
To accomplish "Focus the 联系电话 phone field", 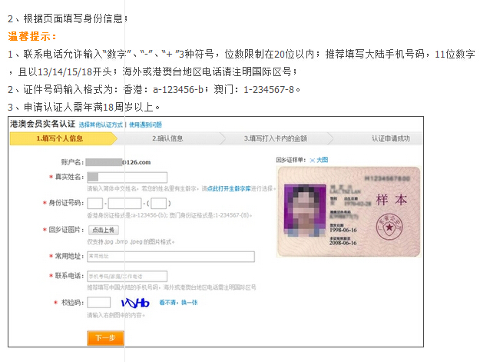I will click(x=127, y=277).
